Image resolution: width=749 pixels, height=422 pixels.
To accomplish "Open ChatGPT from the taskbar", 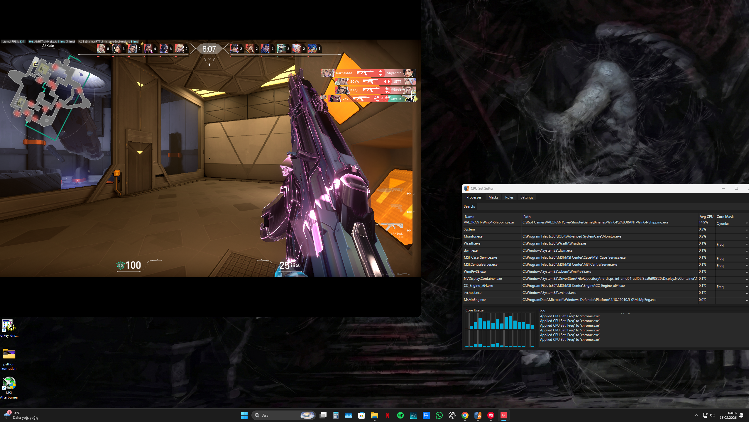I will coord(452,415).
